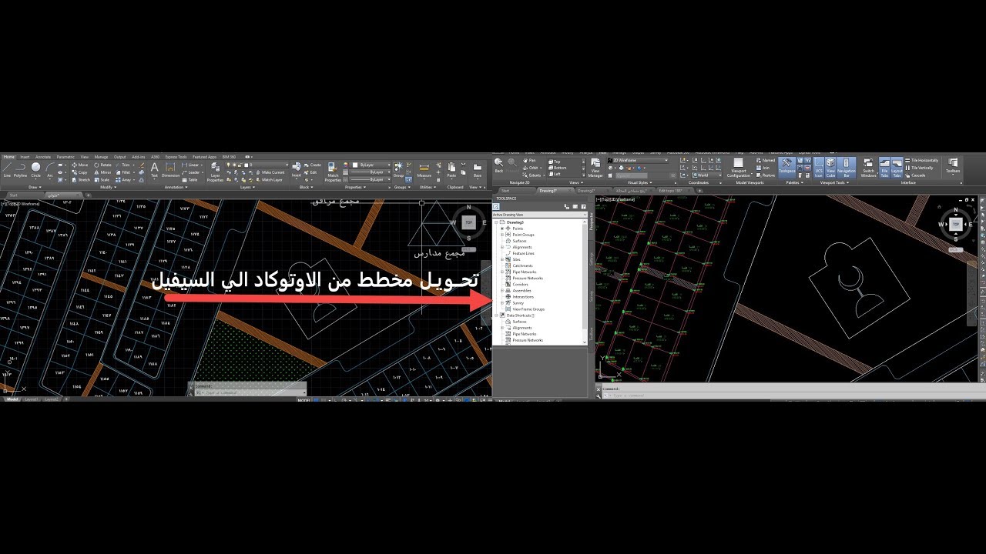The height and width of the screenshot is (554, 986).
Task: Expand the Draw panel flyout
Action: (33, 187)
